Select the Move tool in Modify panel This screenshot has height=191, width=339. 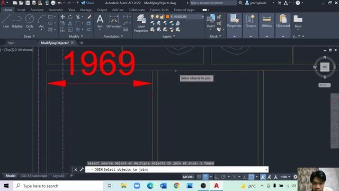(x=63, y=16)
